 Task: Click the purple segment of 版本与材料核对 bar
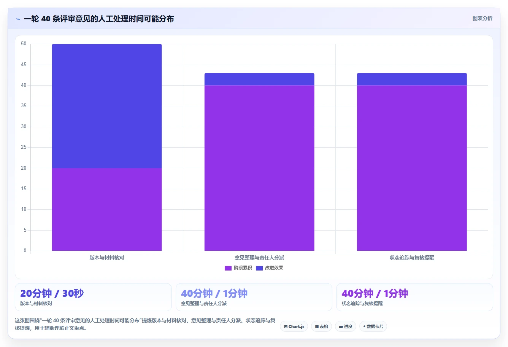[x=107, y=209]
